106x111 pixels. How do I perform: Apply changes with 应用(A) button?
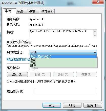(93, 105)
